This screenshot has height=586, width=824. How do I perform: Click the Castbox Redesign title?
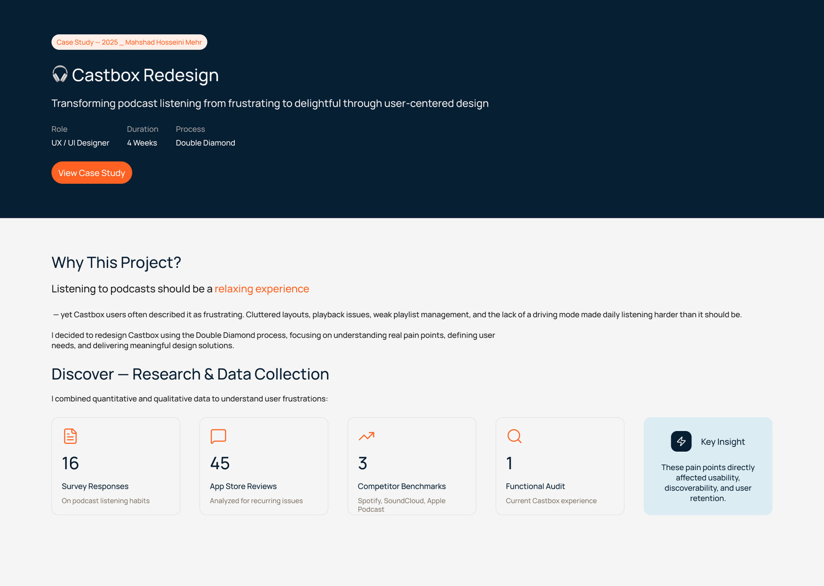(x=145, y=75)
